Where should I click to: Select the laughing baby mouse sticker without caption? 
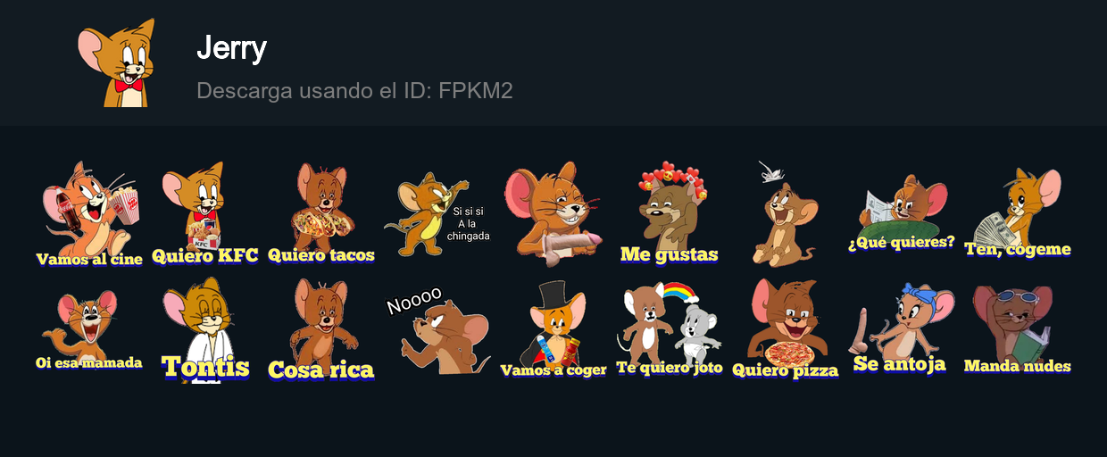click(x=786, y=214)
